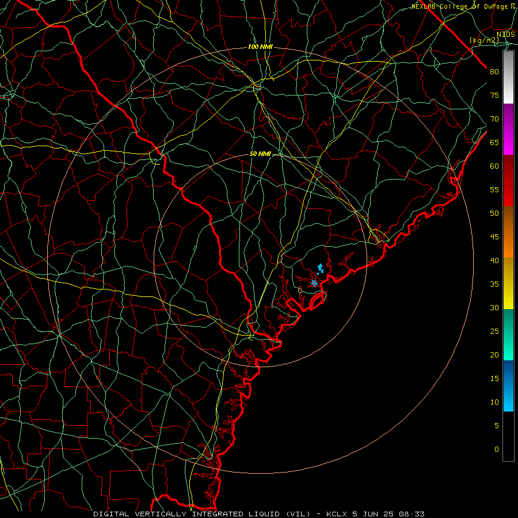Select the 30 value on the scale
The height and width of the screenshot is (518, 518).
coord(494,308)
